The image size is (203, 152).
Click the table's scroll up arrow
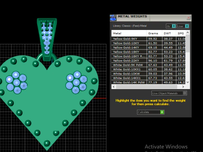click(x=188, y=33)
